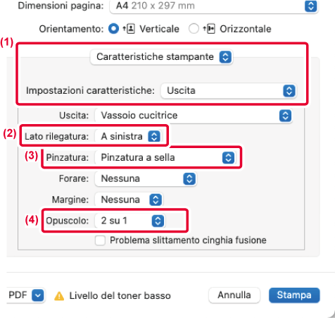335x318 pixels.
Task: Open the A4 page size field
Action: pos(214,6)
